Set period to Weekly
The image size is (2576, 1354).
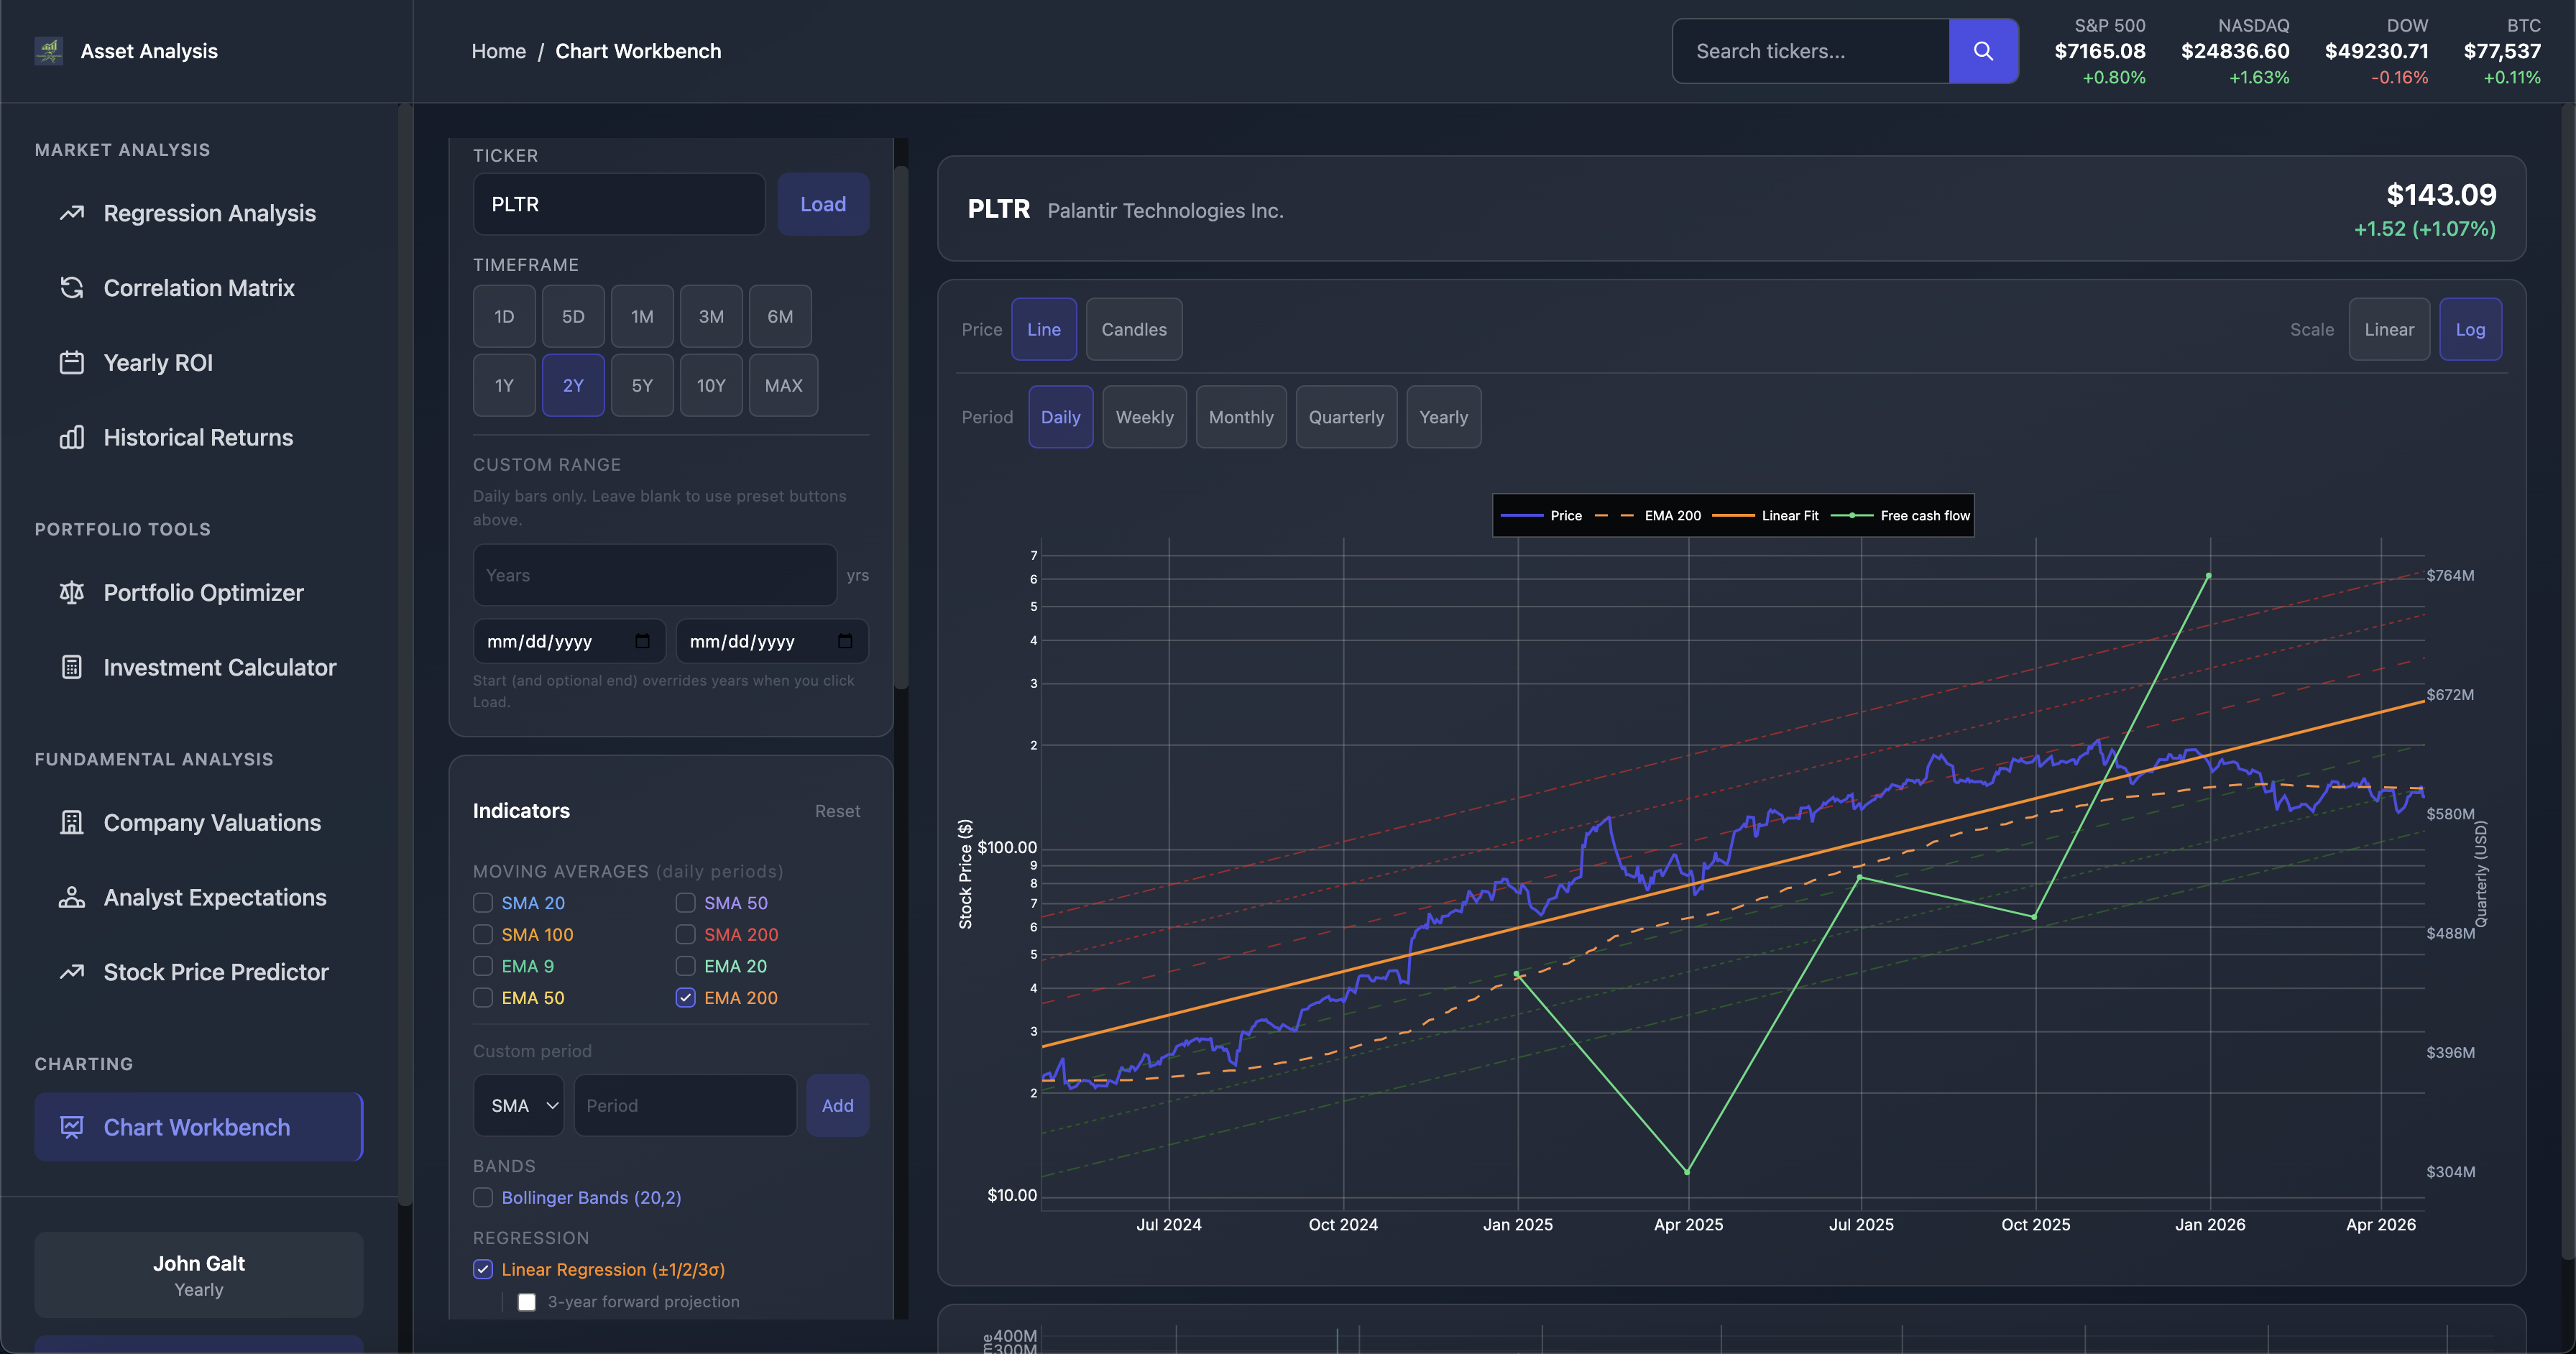coord(1144,417)
